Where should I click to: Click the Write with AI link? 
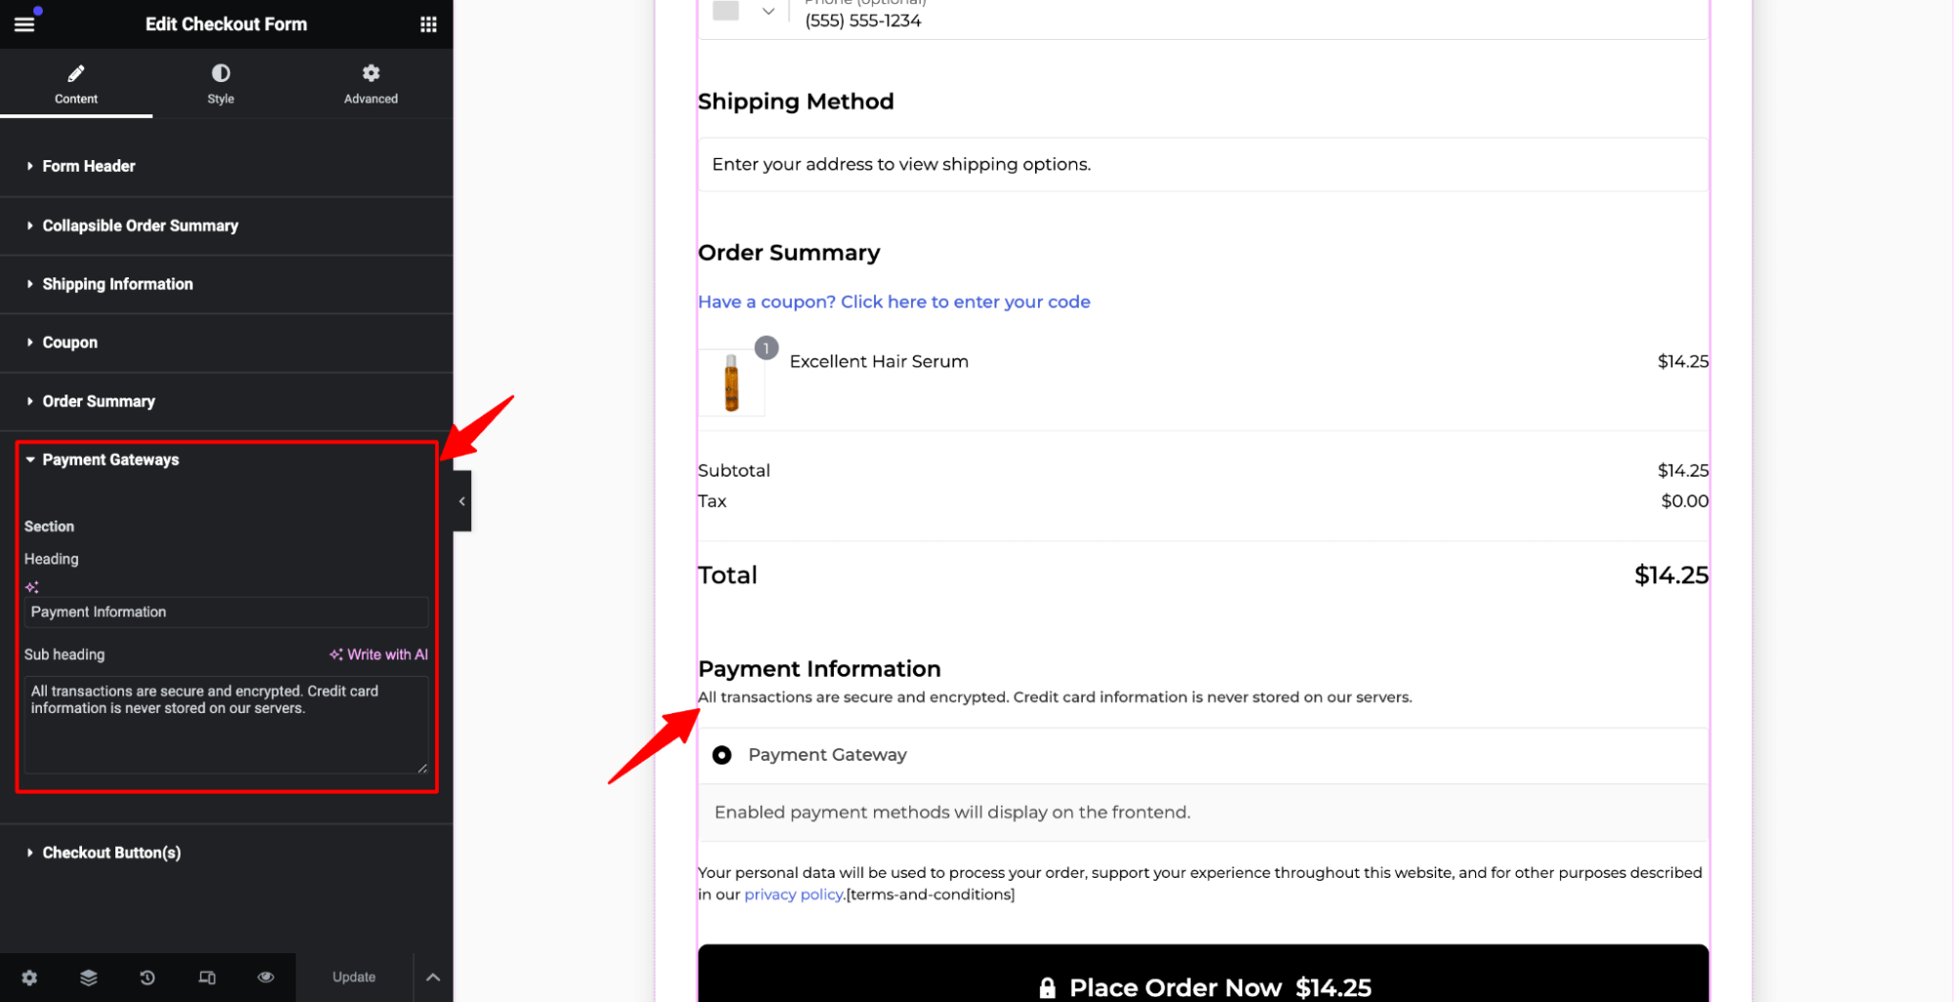(x=379, y=654)
